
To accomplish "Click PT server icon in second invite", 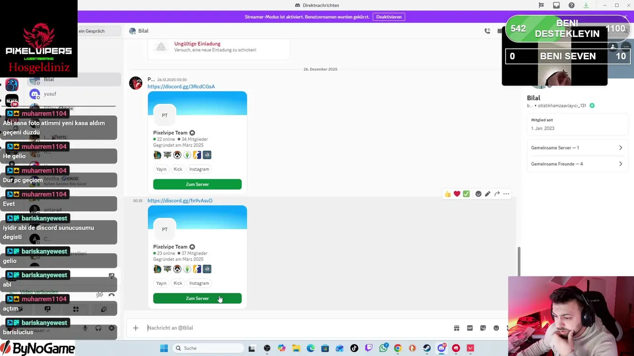I will [x=164, y=229].
